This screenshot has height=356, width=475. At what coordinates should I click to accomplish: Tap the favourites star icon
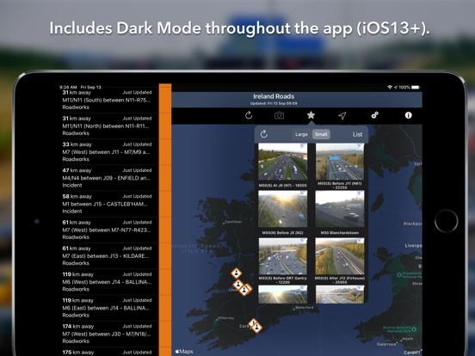[311, 115]
